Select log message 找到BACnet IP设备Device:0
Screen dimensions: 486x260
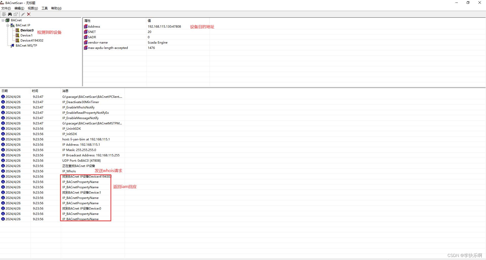click(82, 208)
